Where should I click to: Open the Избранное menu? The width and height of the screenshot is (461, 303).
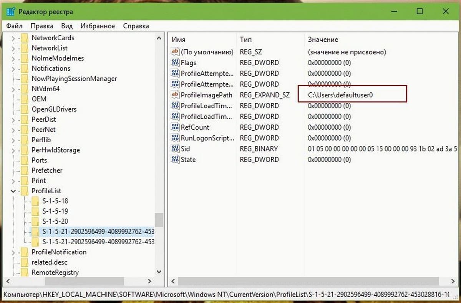coord(98,26)
